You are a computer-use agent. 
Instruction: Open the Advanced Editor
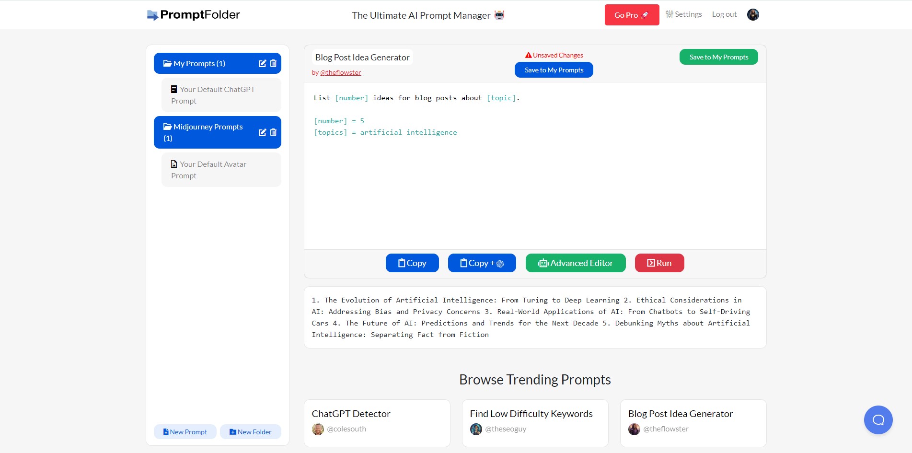[576, 263]
